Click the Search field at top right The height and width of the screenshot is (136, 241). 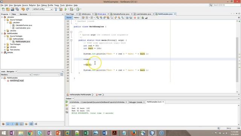(225, 5)
